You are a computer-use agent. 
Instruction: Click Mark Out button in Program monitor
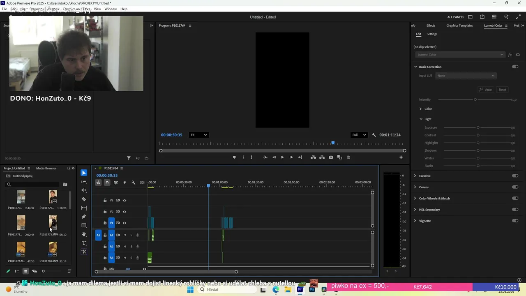coord(252,157)
